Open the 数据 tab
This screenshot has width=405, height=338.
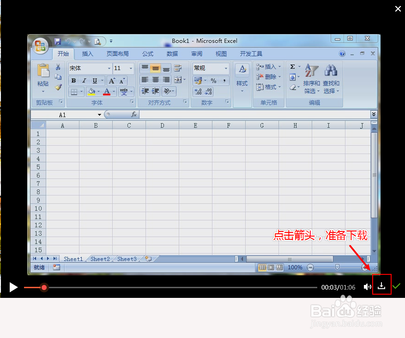(172, 53)
